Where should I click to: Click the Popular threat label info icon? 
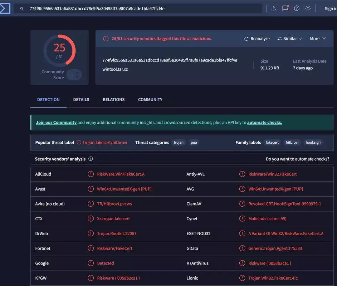click(79, 142)
